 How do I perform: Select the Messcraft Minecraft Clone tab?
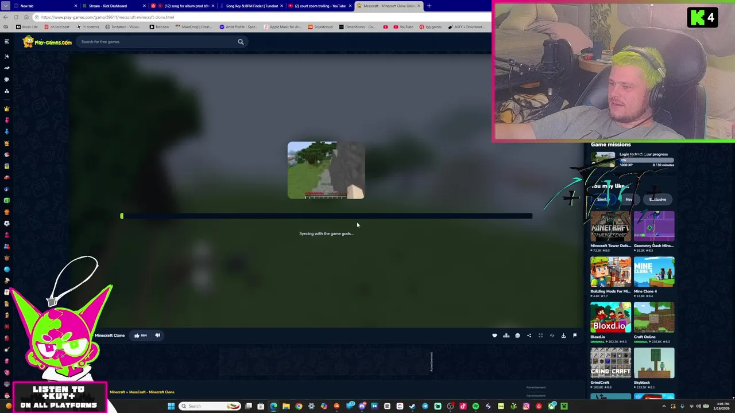[x=389, y=6]
